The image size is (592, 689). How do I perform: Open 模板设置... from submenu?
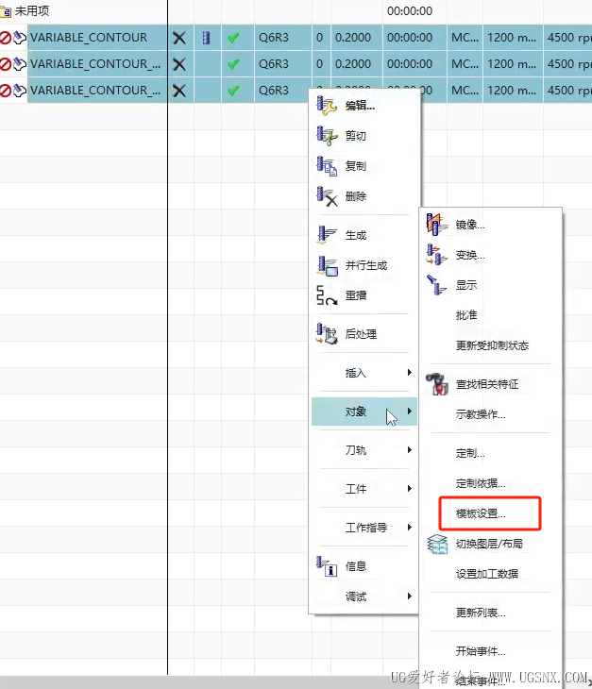click(481, 513)
